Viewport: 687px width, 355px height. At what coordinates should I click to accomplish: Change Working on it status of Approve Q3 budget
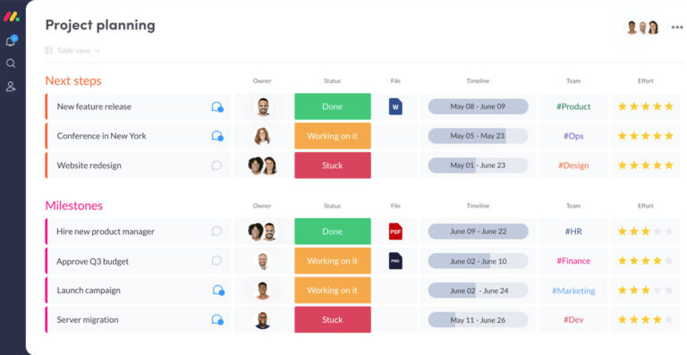[333, 261]
